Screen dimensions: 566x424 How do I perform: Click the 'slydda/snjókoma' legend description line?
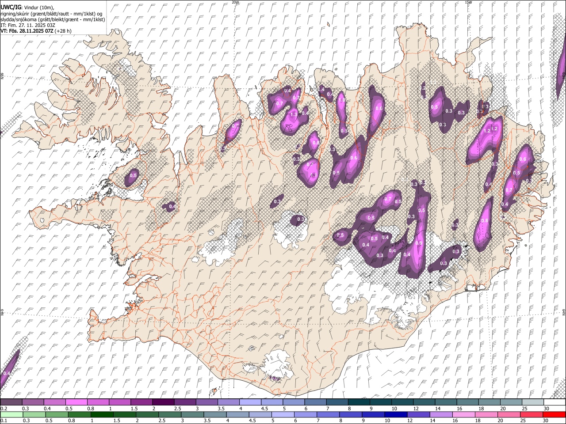click(53, 19)
